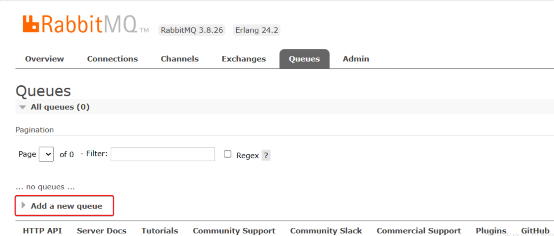This screenshot has width=554, height=236.
Task: Switch to the Connections tab
Action: click(x=113, y=59)
